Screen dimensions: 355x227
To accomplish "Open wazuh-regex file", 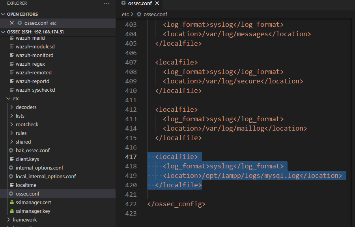I will pyautogui.click(x=30, y=64).
